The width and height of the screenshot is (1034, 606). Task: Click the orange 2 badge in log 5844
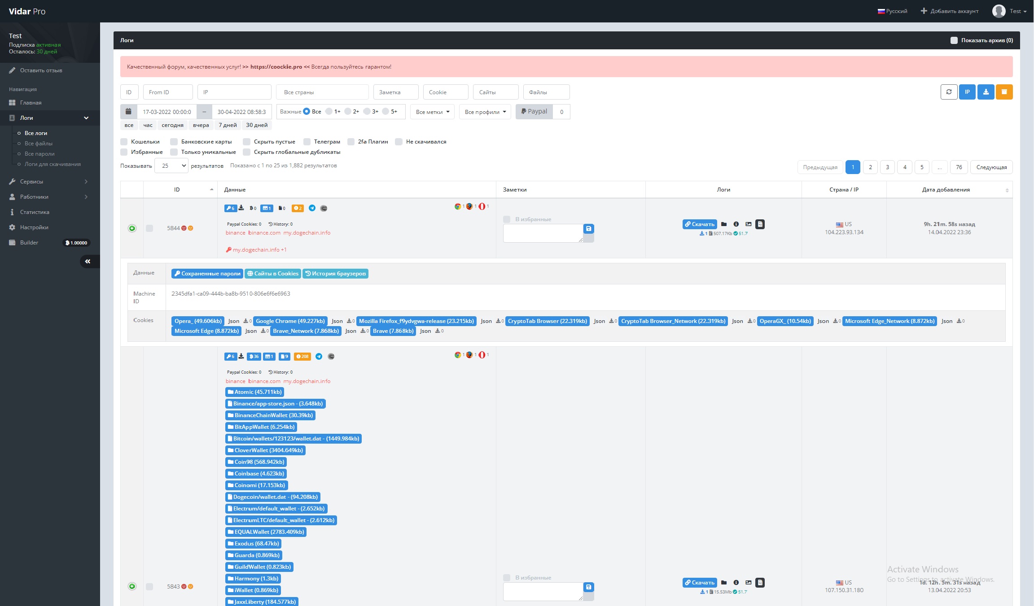pos(298,208)
